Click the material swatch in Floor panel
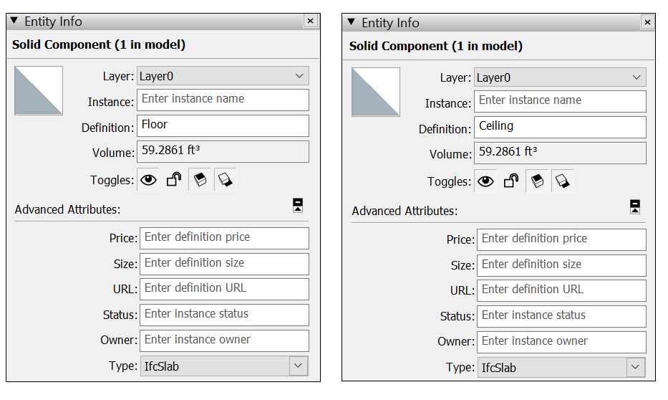The width and height of the screenshot is (668, 400). [39, 91]
